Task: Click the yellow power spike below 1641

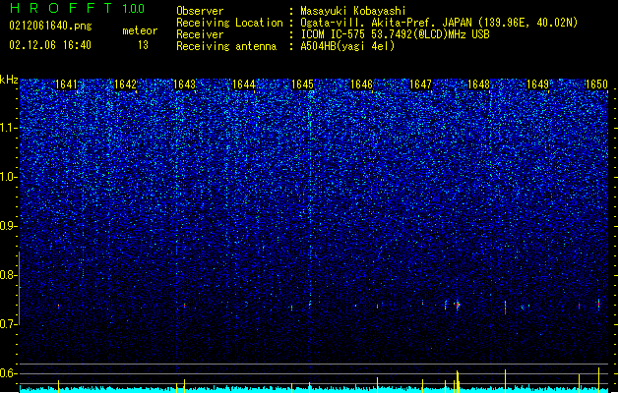Action: pyautogui.click(x=58, y=385)
